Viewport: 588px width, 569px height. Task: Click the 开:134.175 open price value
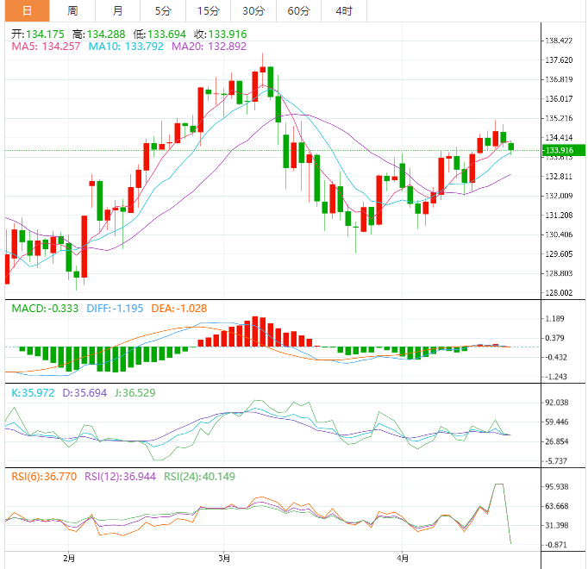point(38,34)
